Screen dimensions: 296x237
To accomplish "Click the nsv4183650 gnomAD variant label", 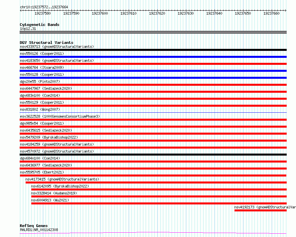I will click(57, 60).
